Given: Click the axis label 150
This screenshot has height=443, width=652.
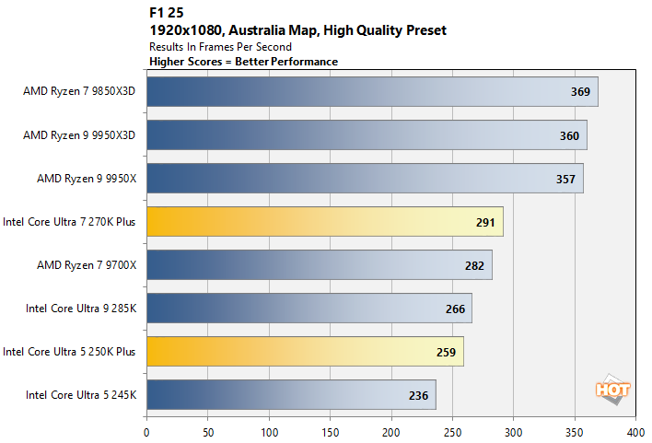Looking at the screenshot, I should [x=331, y=433].
